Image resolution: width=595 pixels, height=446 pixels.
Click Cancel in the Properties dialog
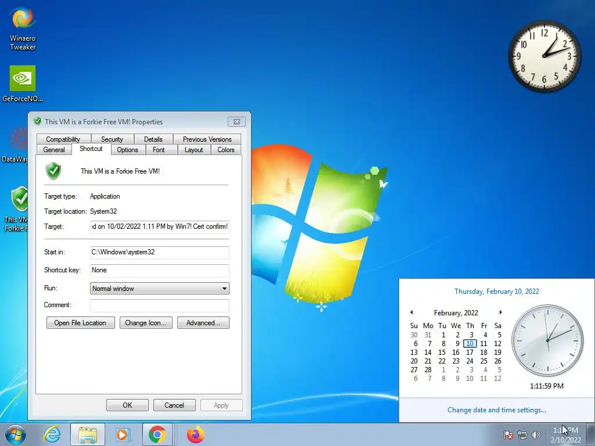point(174,405)
